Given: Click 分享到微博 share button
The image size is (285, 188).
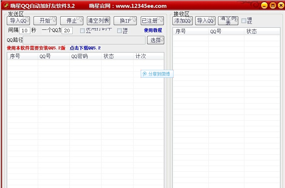Looking at the screenshot, I should tap(157, 74).
